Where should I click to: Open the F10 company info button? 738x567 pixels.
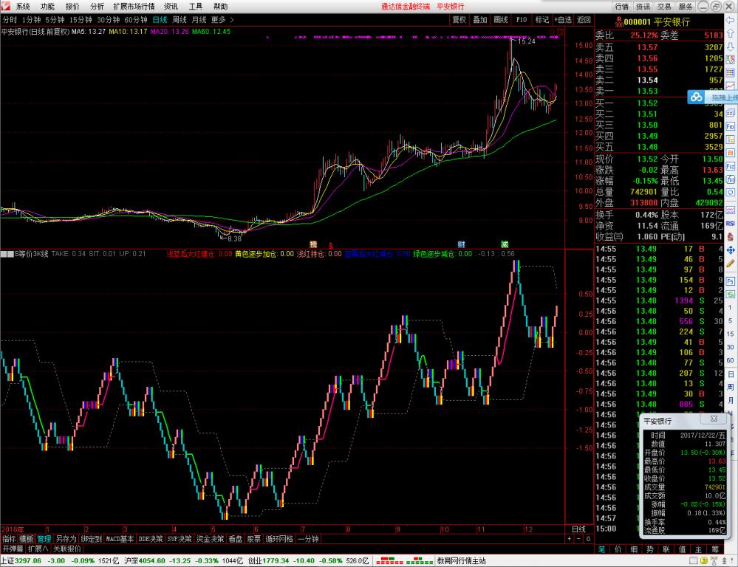point(521,20)
